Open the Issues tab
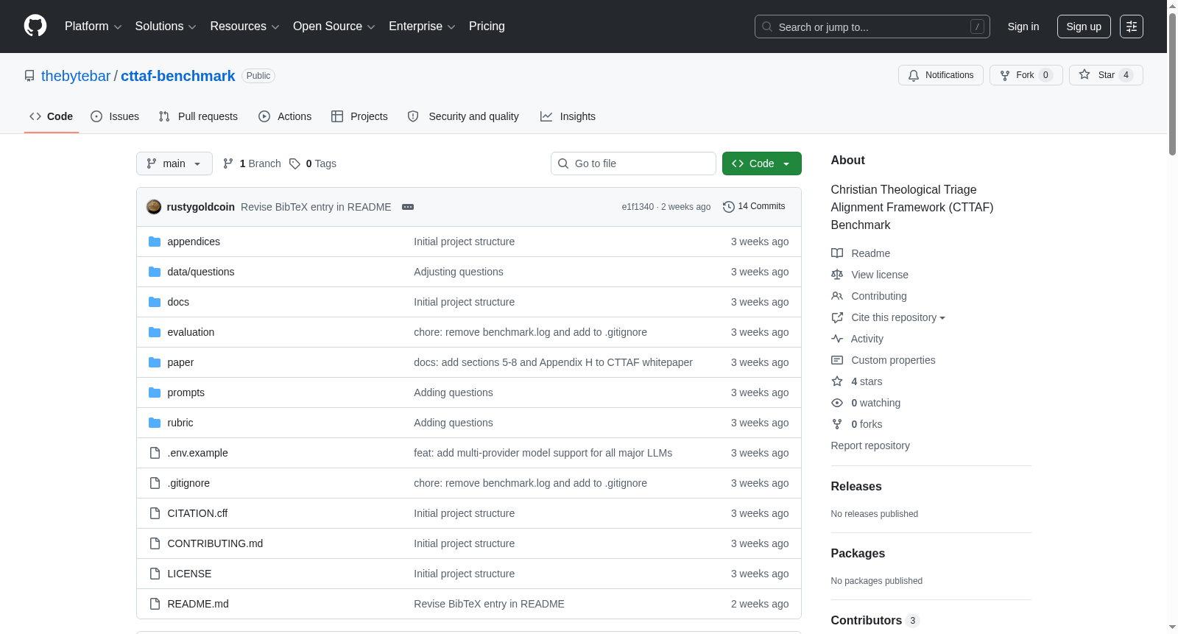 coord(115,116)
